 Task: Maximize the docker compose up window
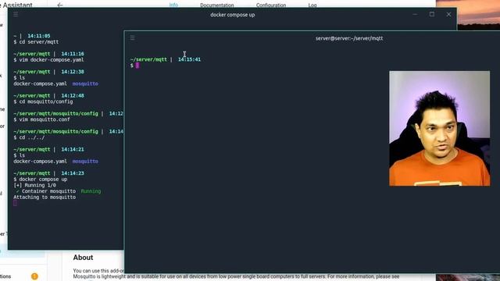pos(432,14)
